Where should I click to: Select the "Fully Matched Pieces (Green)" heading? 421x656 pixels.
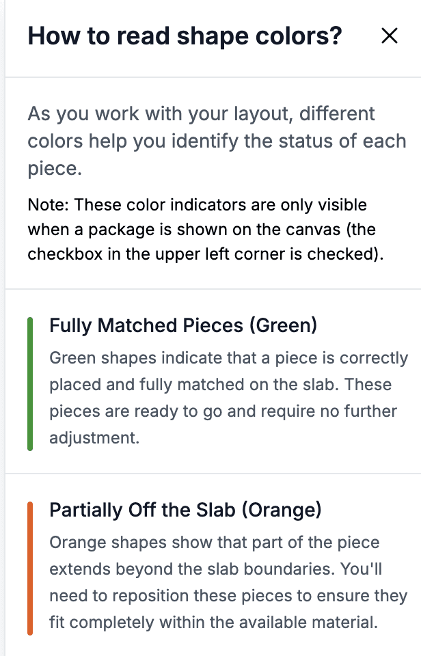[x=183, y=326]
